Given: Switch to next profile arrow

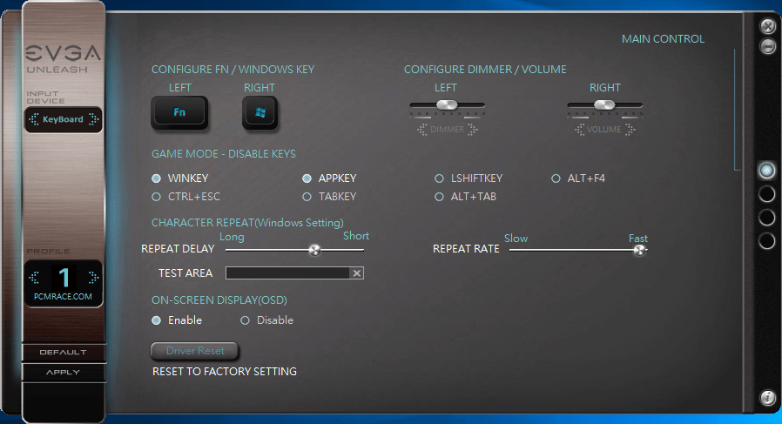Looking at the screenshot, I should 93,278.
